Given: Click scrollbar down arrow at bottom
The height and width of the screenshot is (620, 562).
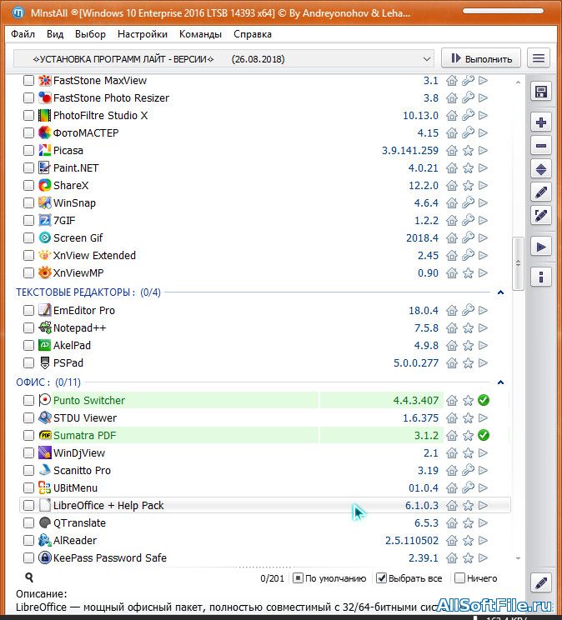Looking at the screenshot, I should click(518, 558).
